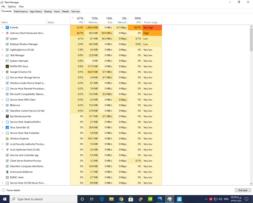253x203 pixels.
Task: Open the notification center icon
Action: (247, 199)
